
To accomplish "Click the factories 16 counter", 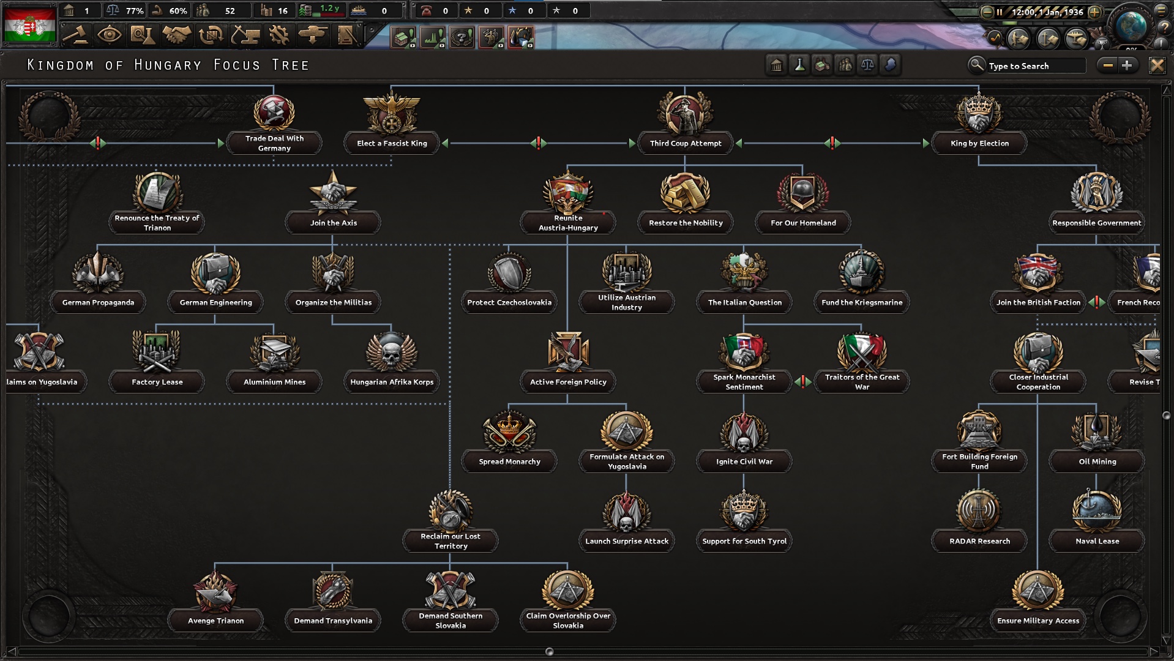I will tap(274, 10).
